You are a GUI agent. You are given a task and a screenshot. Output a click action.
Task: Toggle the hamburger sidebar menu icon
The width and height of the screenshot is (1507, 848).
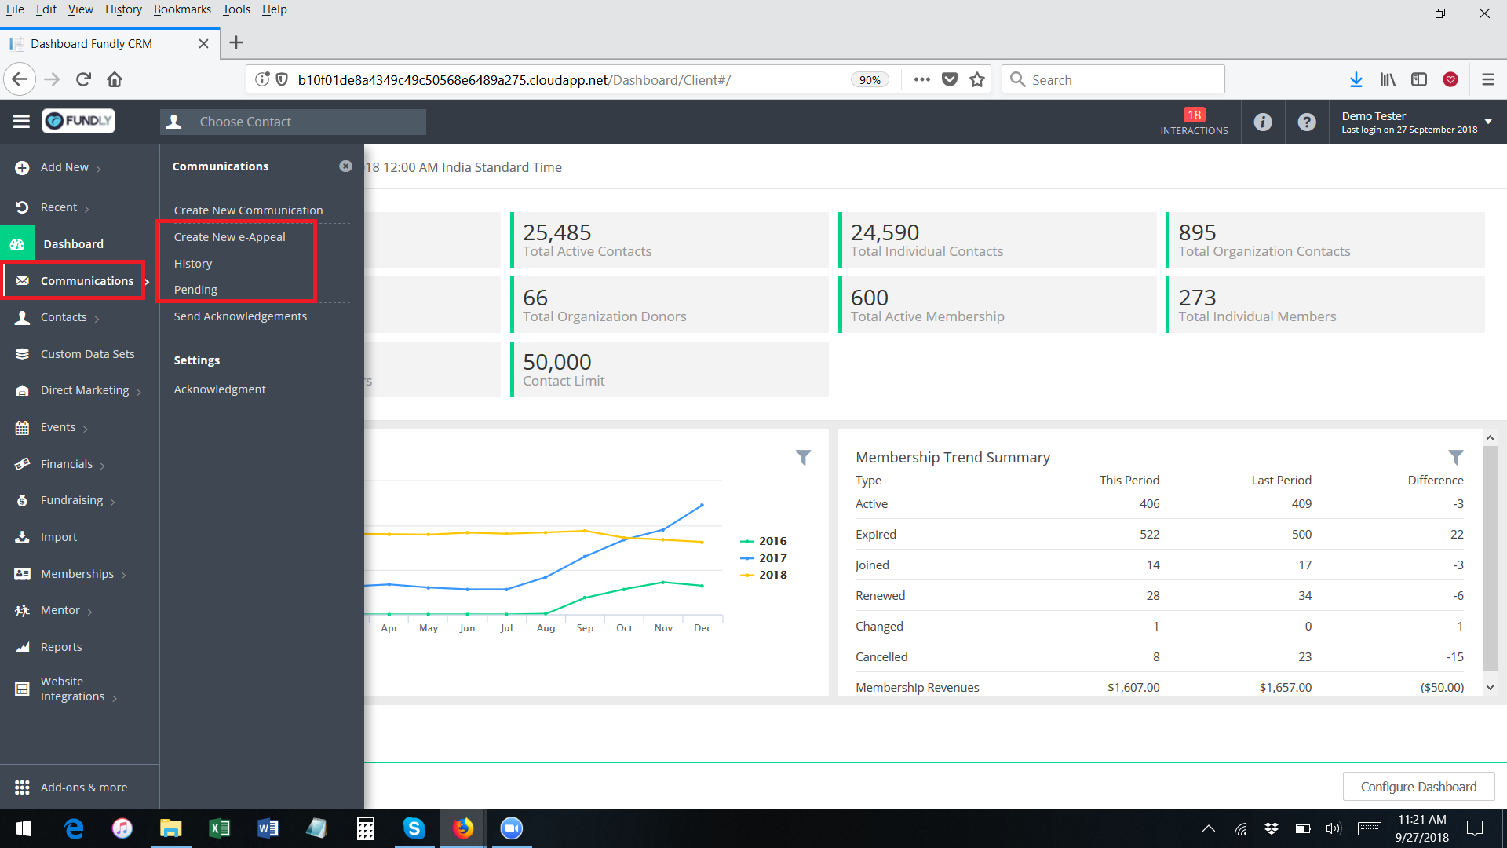coord(21,121)
